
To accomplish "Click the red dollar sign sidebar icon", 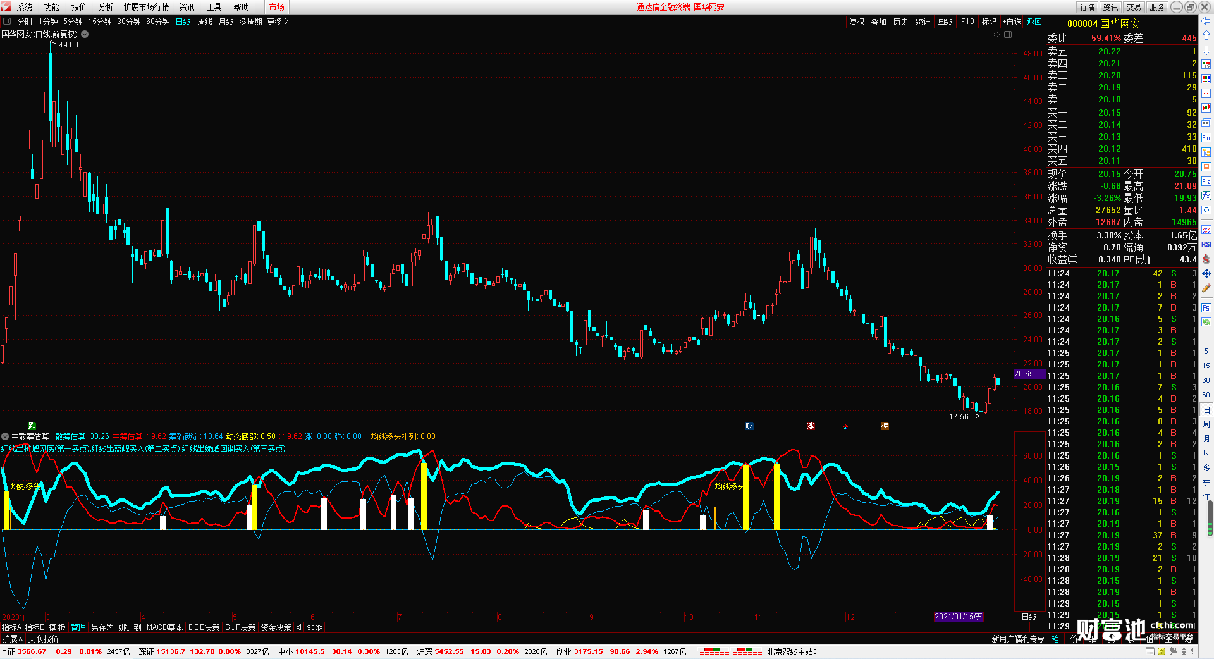I will (1206, 259).
